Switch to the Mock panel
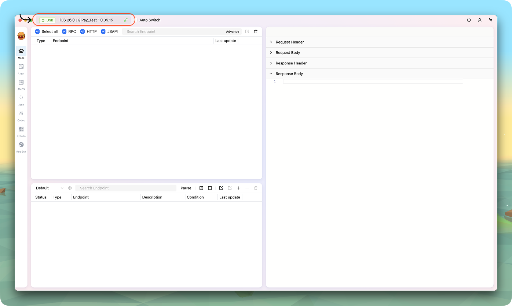 (x=21, y=52)
